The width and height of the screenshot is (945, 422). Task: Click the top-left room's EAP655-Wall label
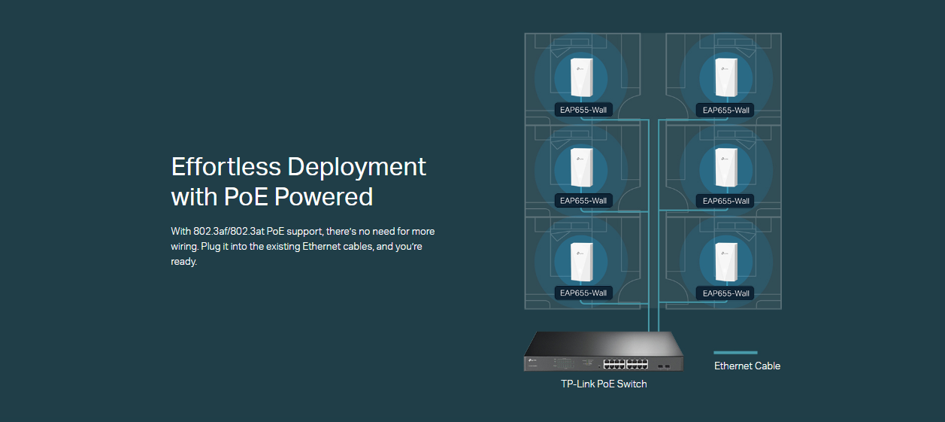583,111
